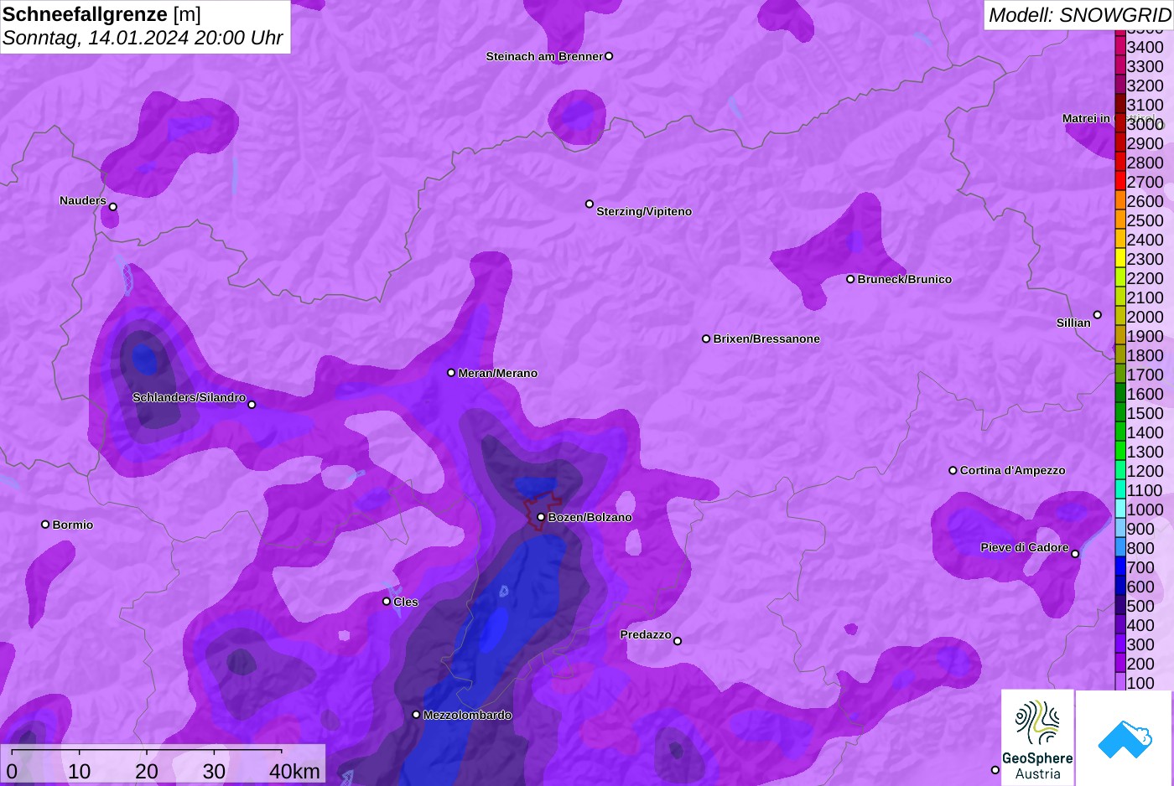Click the Cortina d'Ampezzo marker dot
This screenshot has width=1174, height=786.
(x=953, y=470)
